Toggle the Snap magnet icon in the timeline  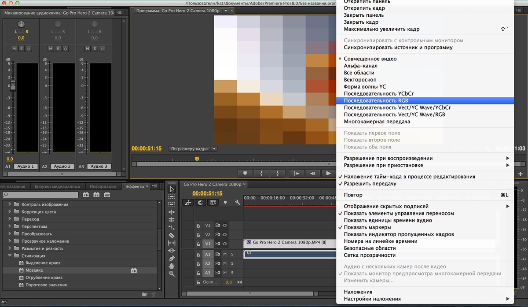tap(201, 202)
